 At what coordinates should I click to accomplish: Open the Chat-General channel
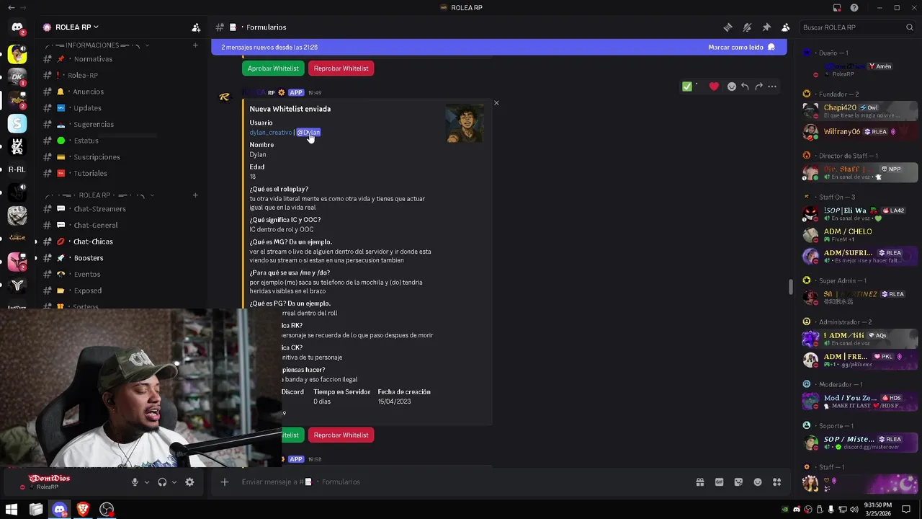pyautogui.click(x=96, y=226)
